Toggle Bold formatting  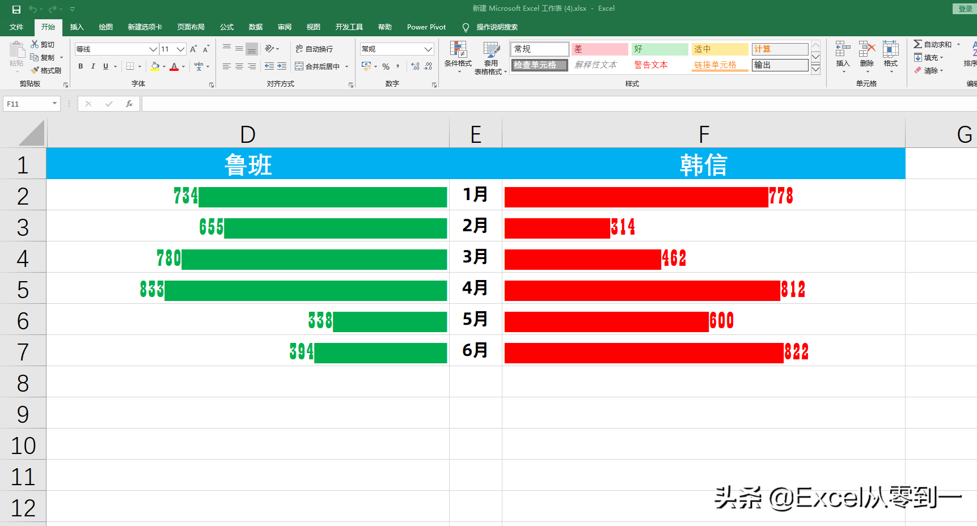click(81, 66)
